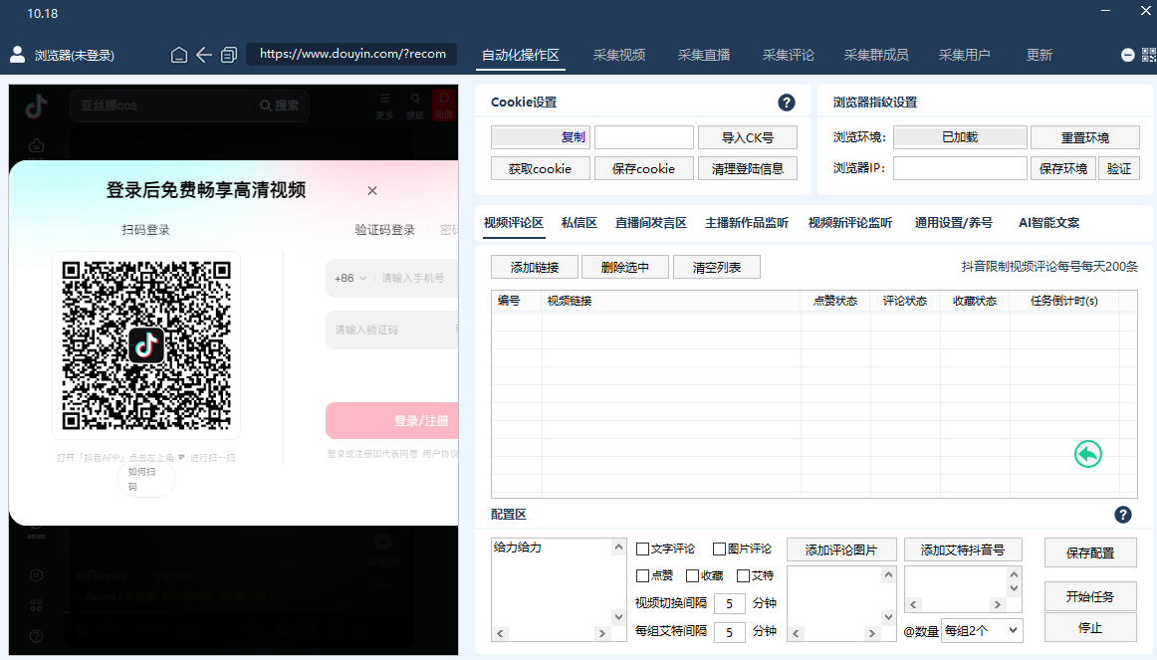Click the 删除选中 button
This screenshot has height=660, width=1157.
(x=625, y=267)
